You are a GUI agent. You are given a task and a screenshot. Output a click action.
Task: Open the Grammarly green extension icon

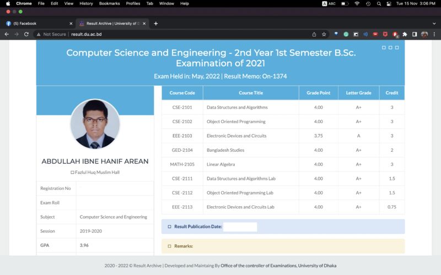click(346, 34)
